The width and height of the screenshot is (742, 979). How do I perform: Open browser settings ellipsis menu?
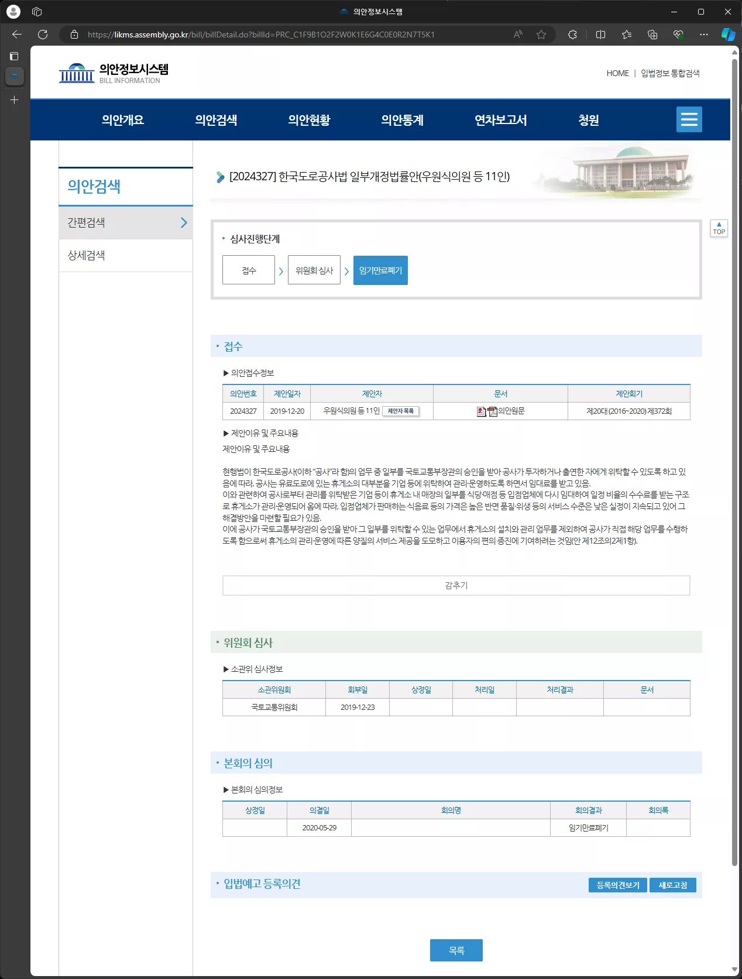pyautogui.click(x=704, y=35)
